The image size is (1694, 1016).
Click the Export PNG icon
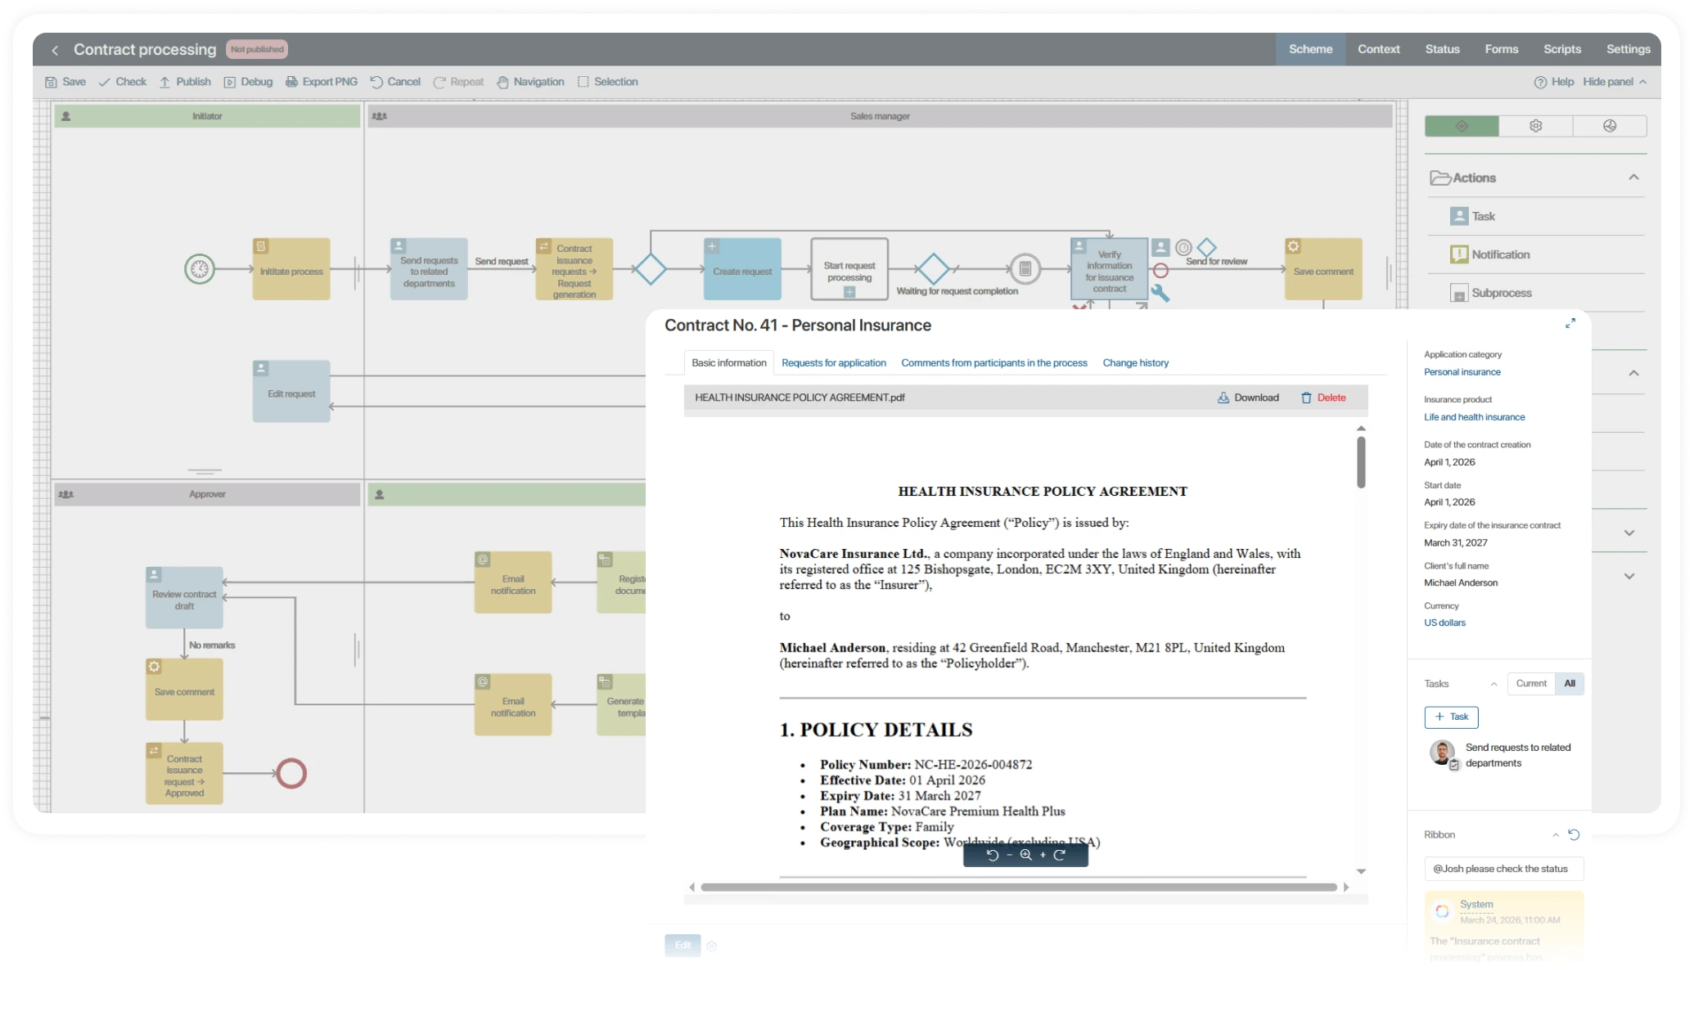click(291, 82)
